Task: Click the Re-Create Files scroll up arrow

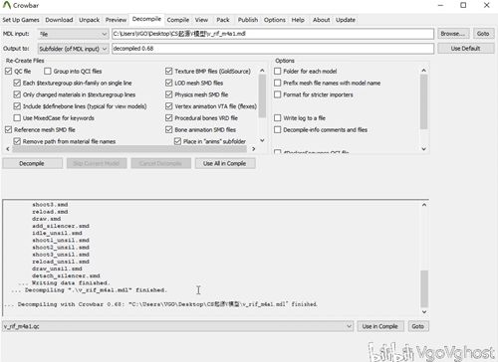Action: point(262,71)
